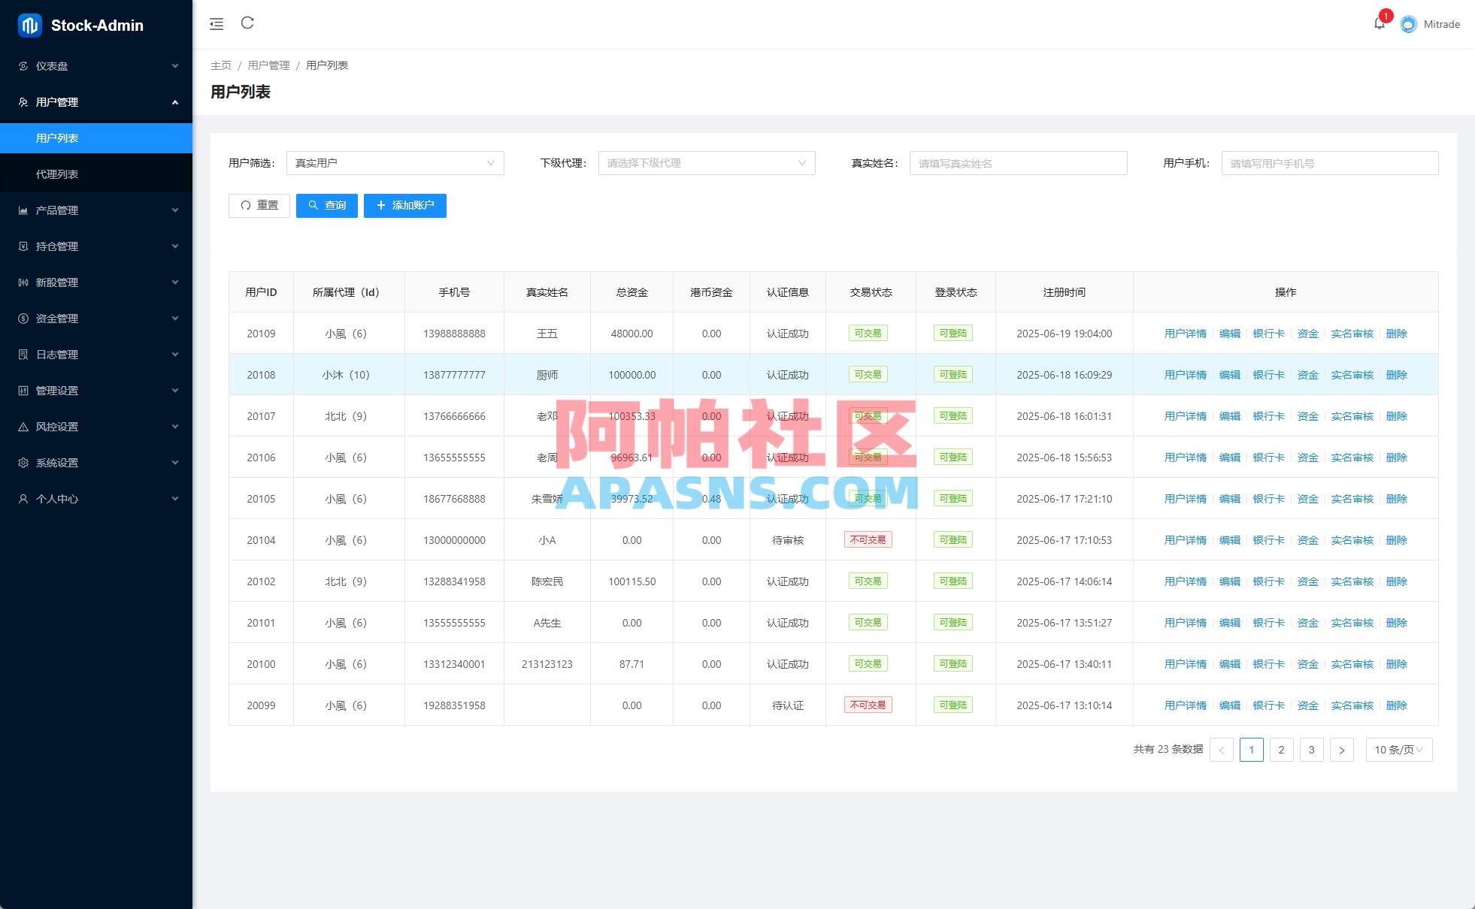The image size is (1475, 909).
Task: Open the 管理设置 sidebar menu
Action: 96,391
